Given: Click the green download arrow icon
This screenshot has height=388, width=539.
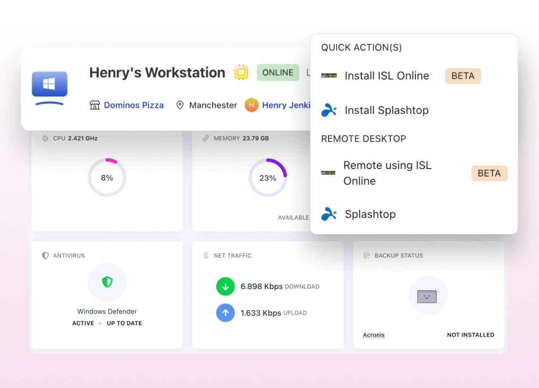Looking at the screenshot, I should point(226,287).
